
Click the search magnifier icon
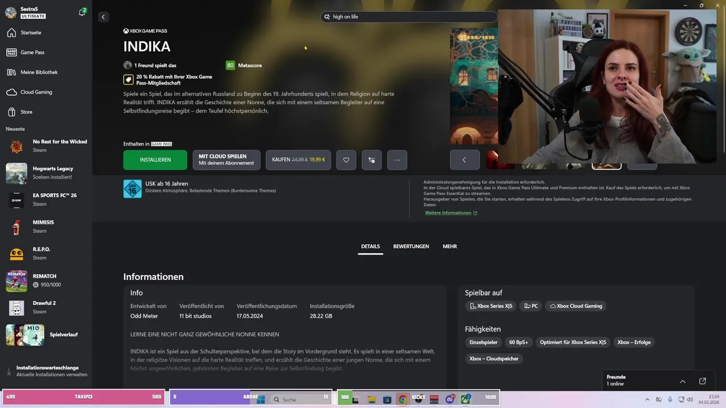pyautogui.click(x=327, y=17)
